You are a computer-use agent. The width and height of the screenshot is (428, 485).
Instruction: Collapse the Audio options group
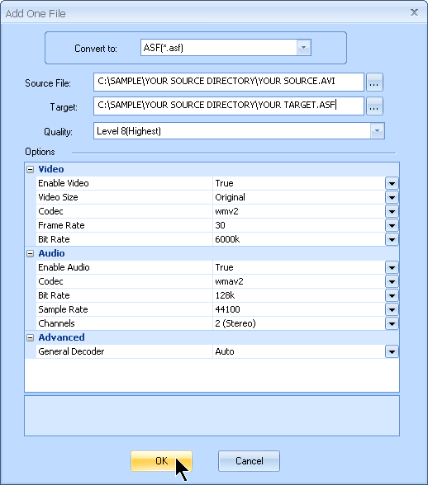(x=30, y=254)
